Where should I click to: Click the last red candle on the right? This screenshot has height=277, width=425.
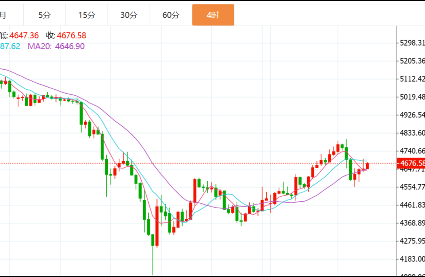click(367, 166)
